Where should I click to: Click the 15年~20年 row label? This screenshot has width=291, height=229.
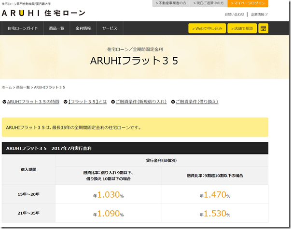coord(28,194)
